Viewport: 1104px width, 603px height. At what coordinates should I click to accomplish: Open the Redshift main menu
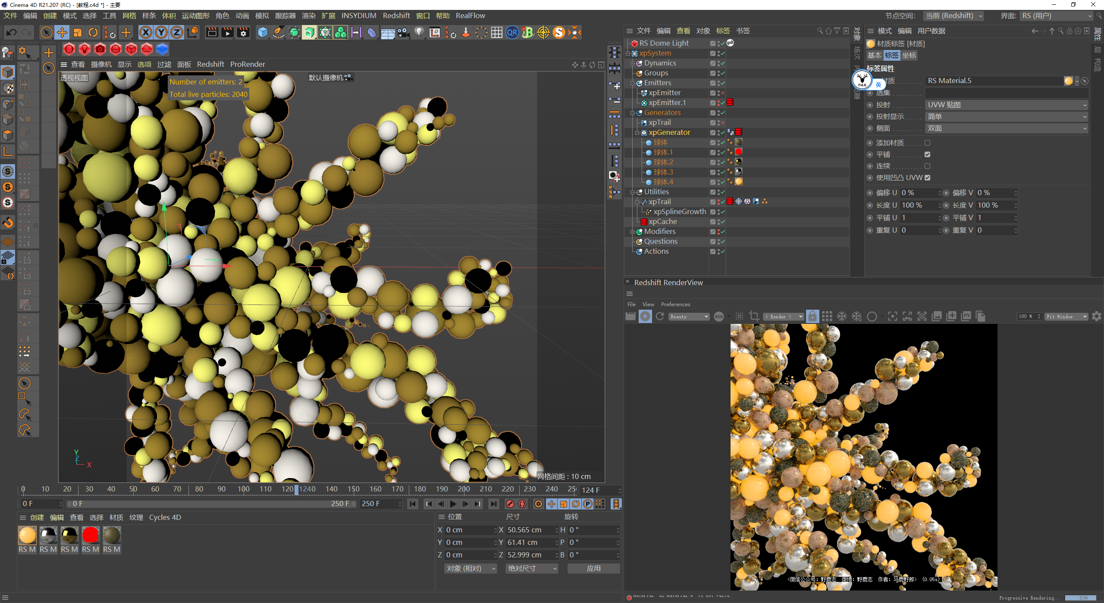coord(396,16)
